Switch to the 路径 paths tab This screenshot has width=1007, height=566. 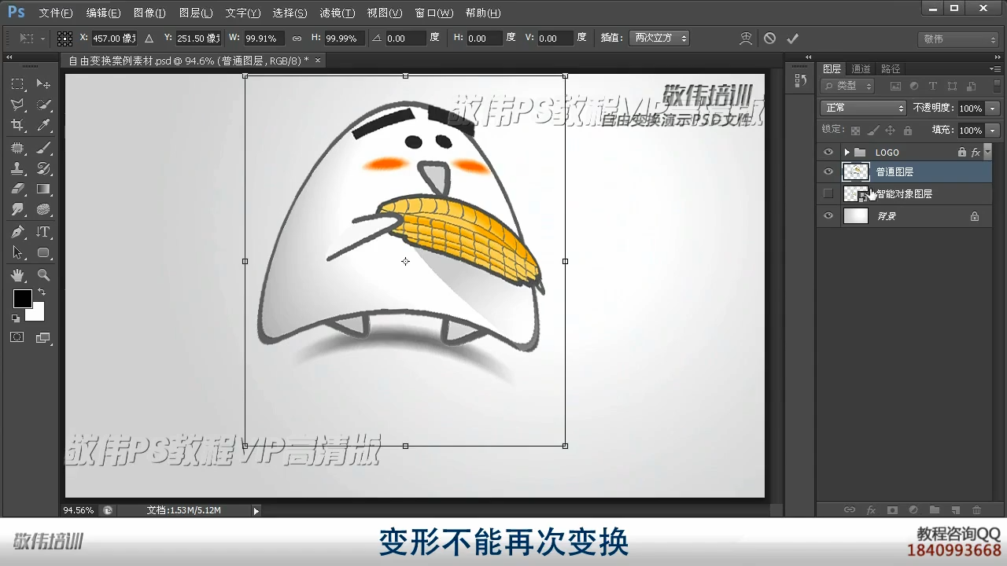891,69
